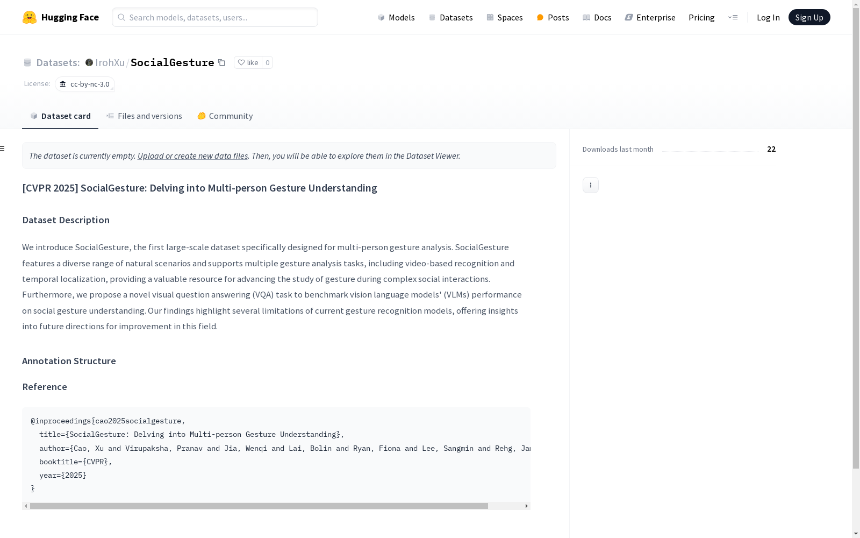Viewport: 860px width, 538px height.
Task: Click the page scrollbar down arrow
Action: pos(856,534)
